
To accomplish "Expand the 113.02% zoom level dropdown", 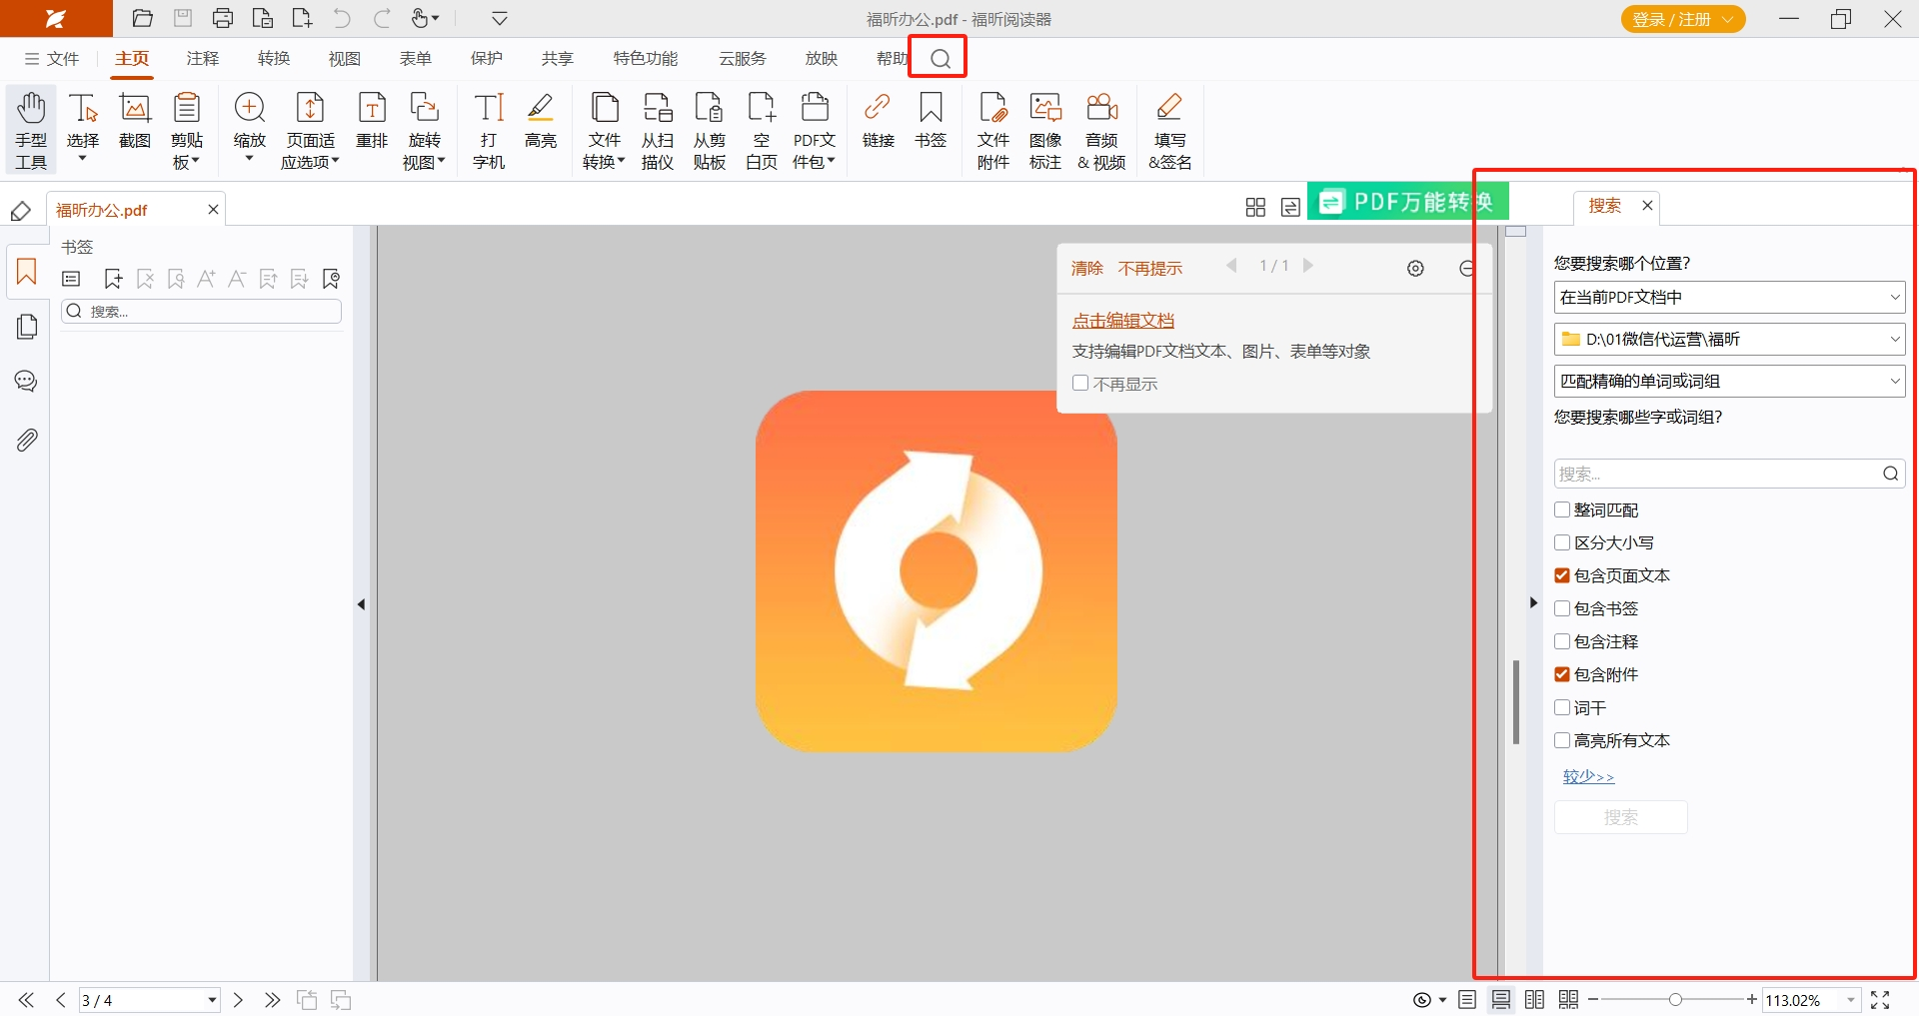I will click(x=1850, y=1000).
